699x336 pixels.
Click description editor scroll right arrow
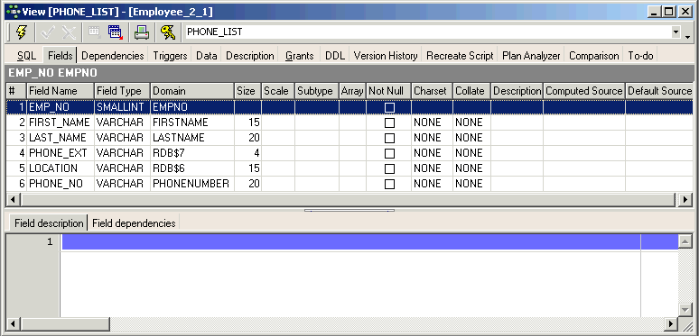click(670, 323)
